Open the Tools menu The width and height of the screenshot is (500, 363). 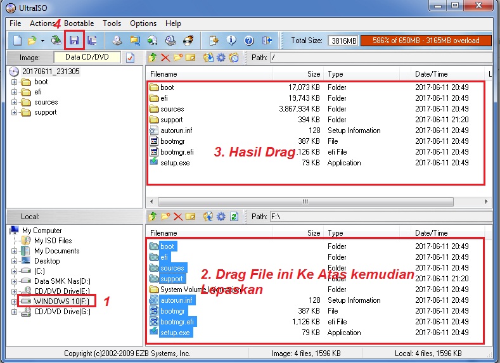[x=112, y=23]
